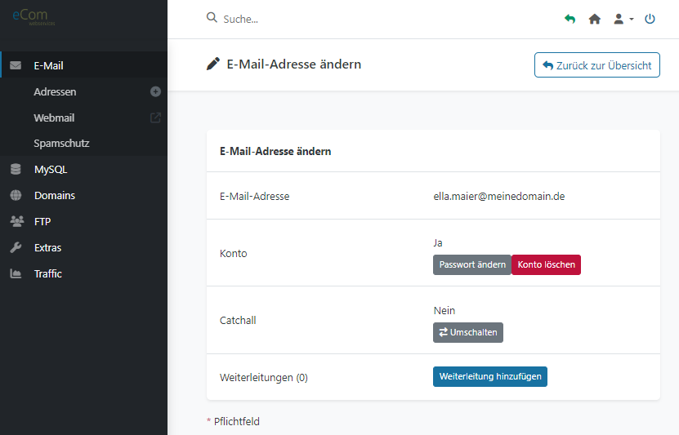Click the green reply arrow icon in header
Screen dimensions: 679x435
570,19
